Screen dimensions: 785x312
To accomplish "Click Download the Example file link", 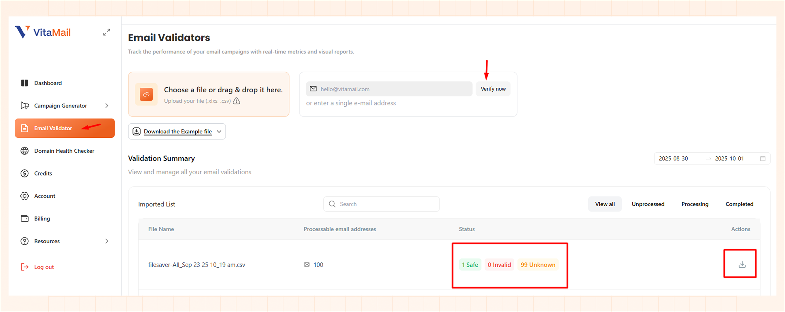I will coord(178,131).
